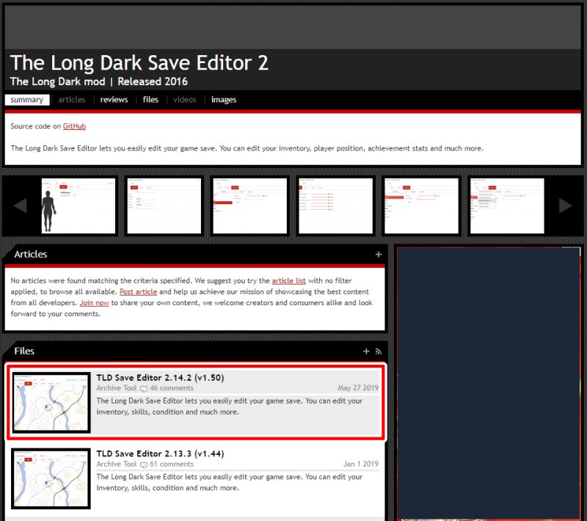Open TLD Save Editor 2.14.2 (v1.50) title
587x521 pixels.
[x=160, y=377]
